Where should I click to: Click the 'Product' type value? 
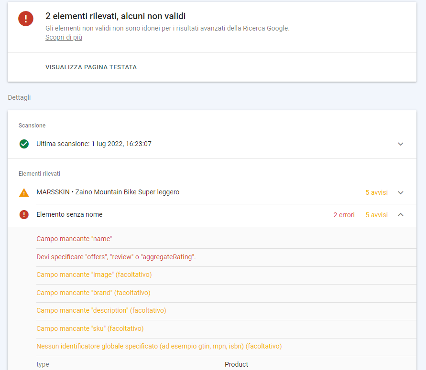236,364
